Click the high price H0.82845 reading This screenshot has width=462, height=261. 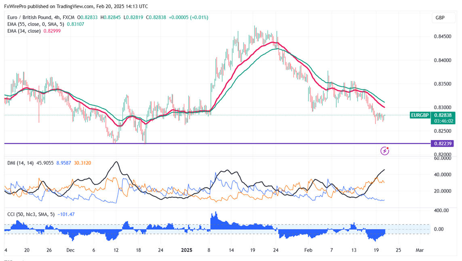[x=110, y=17]
